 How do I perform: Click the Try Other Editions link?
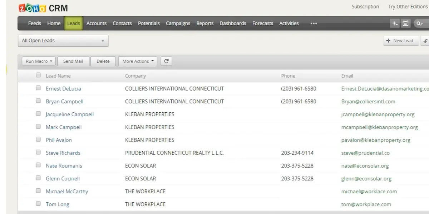click(408, 7)
